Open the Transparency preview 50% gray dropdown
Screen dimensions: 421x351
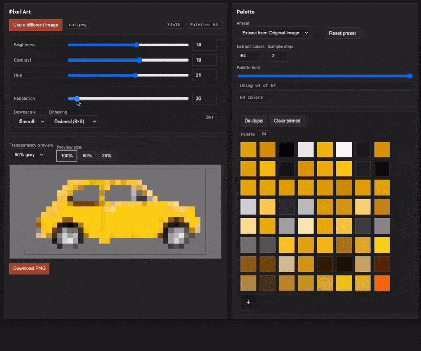[x=28, y=155]
